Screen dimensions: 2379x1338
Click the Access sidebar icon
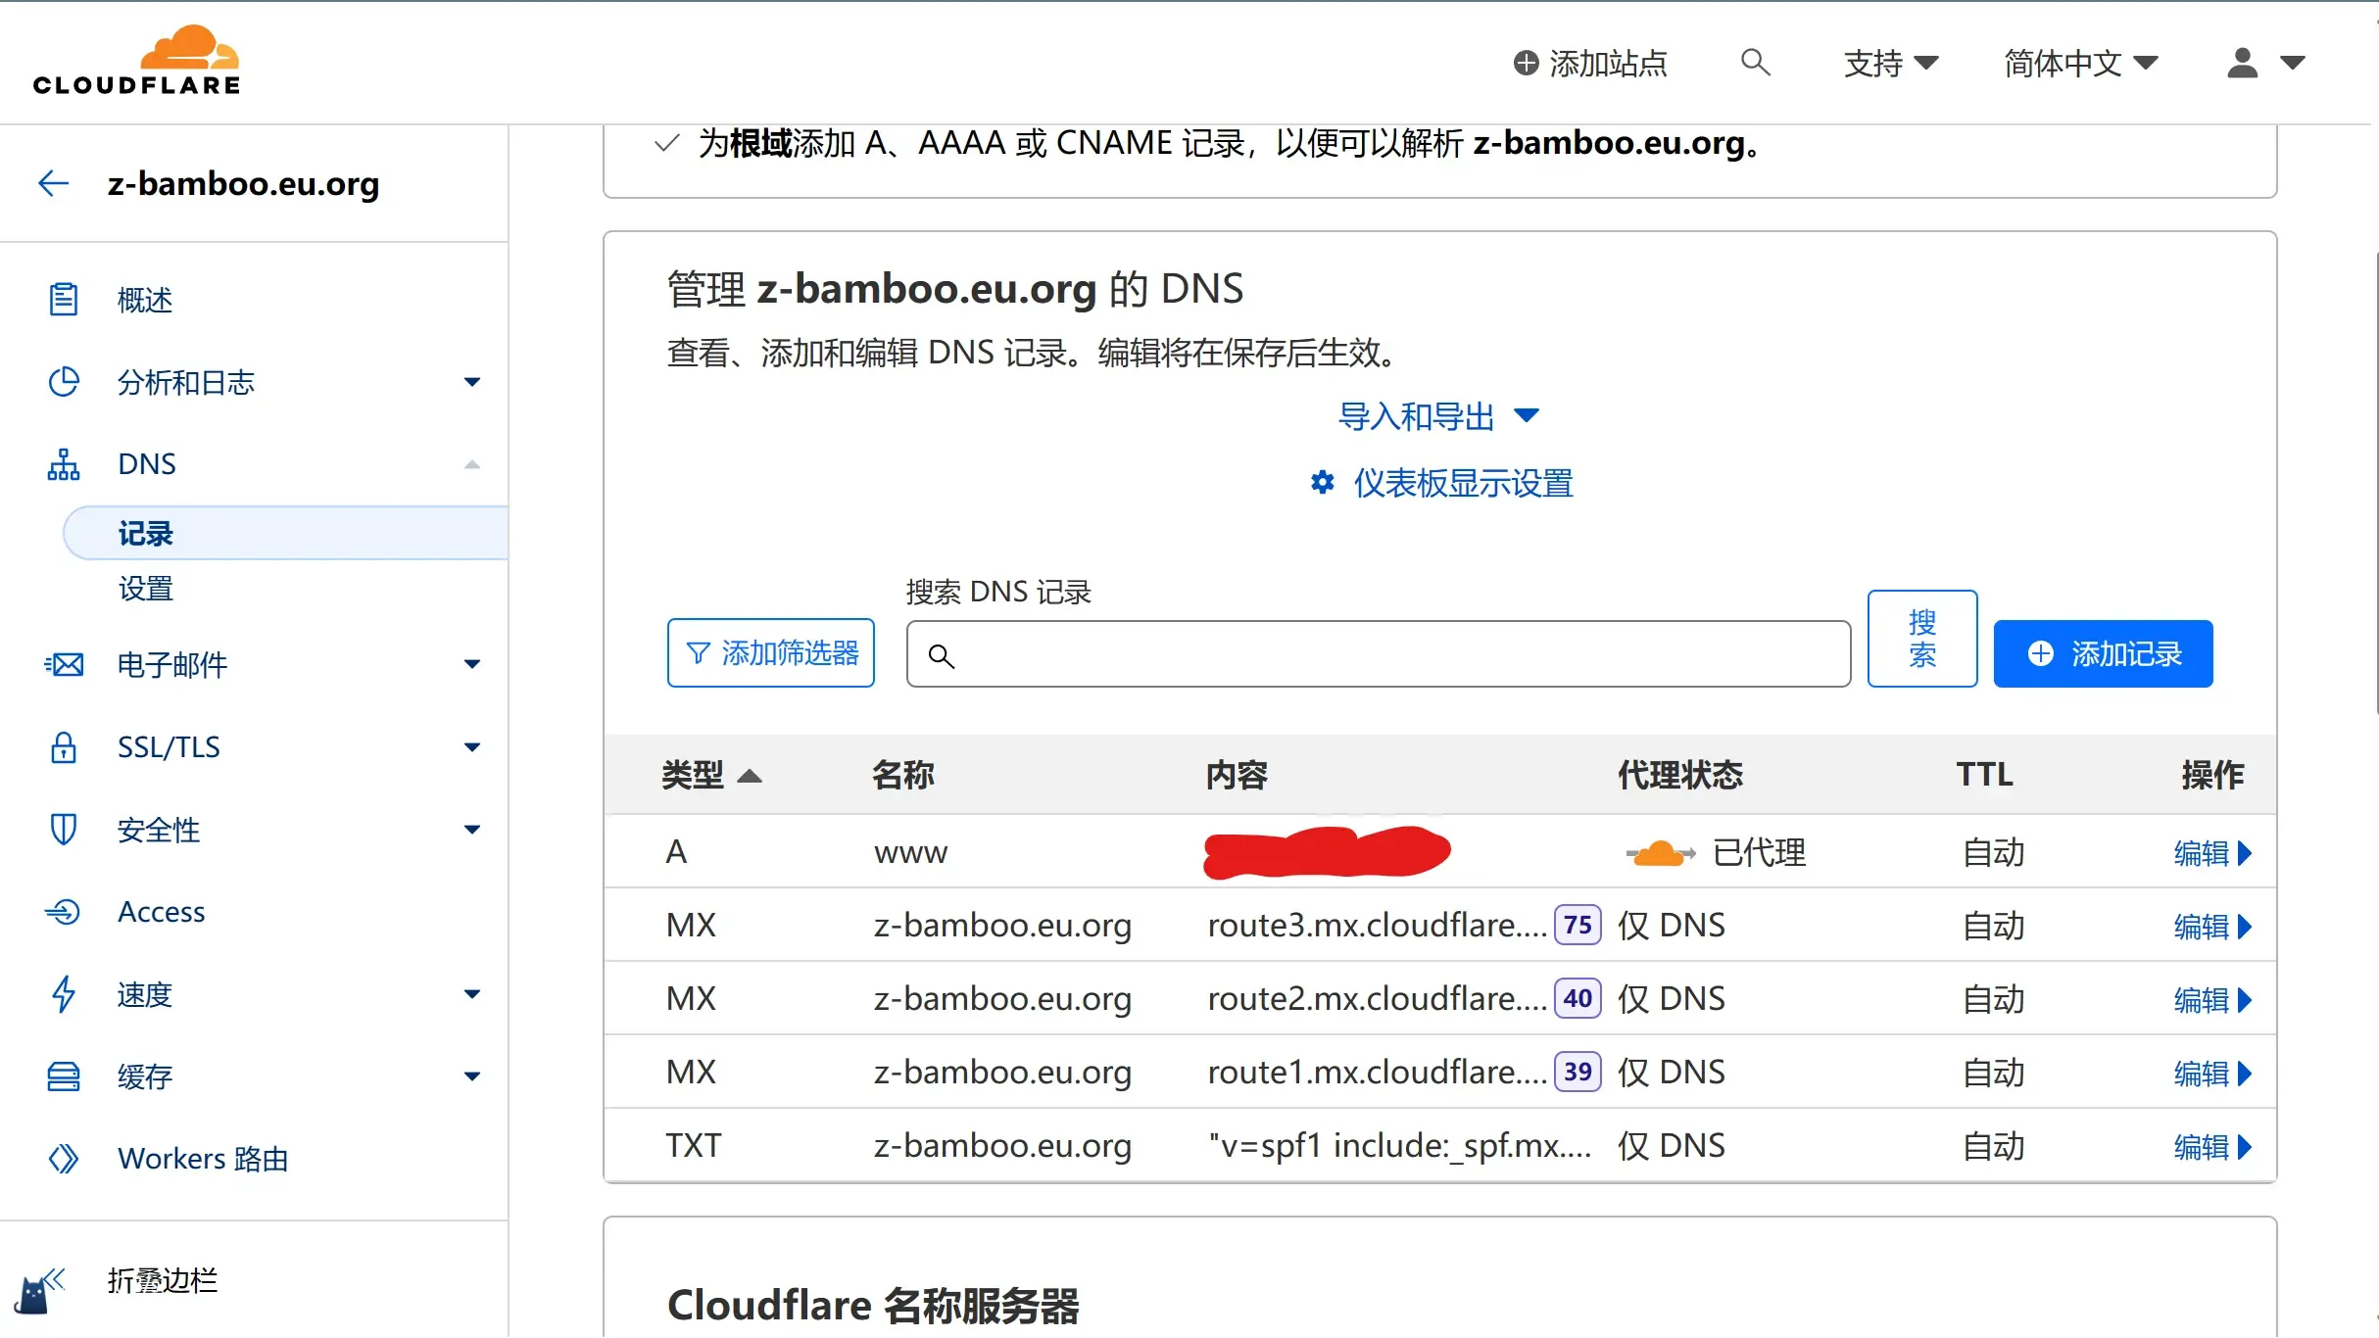(61, 912)
